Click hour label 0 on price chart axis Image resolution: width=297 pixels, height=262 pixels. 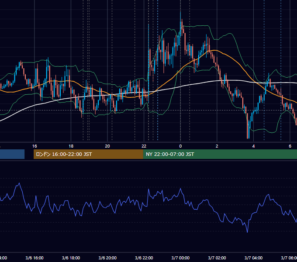180,146
